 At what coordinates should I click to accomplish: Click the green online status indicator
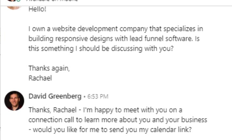click(x=18, y=1)
